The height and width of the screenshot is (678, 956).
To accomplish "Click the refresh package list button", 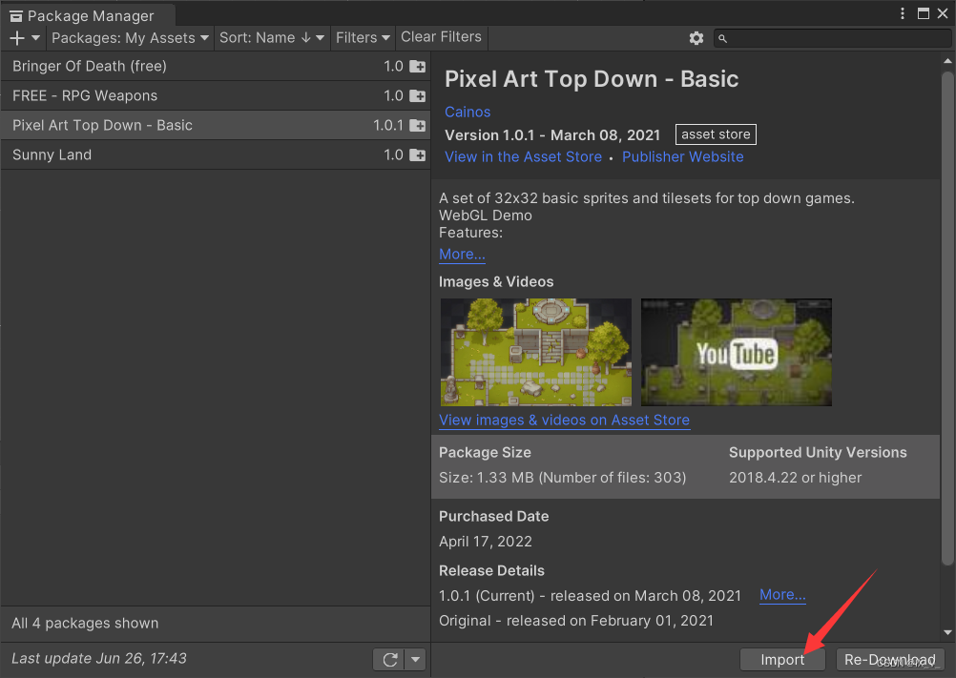I will pos(390,660).
